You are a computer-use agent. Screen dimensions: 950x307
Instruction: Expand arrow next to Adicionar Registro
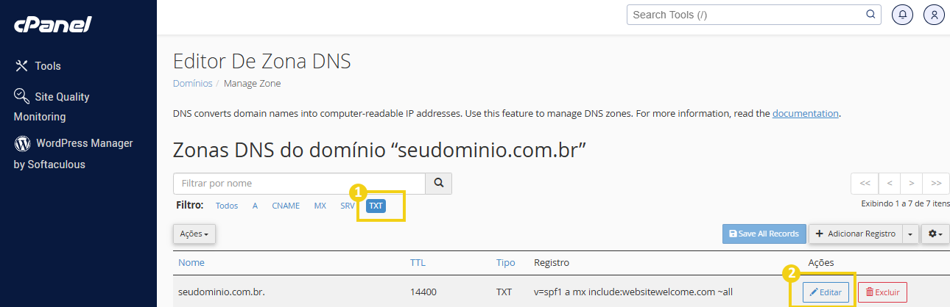911,234
